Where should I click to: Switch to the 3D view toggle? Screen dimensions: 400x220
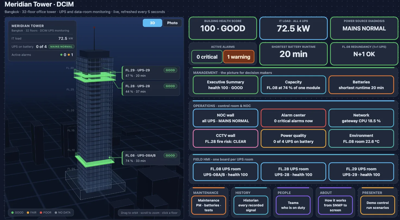pos(152,23)
